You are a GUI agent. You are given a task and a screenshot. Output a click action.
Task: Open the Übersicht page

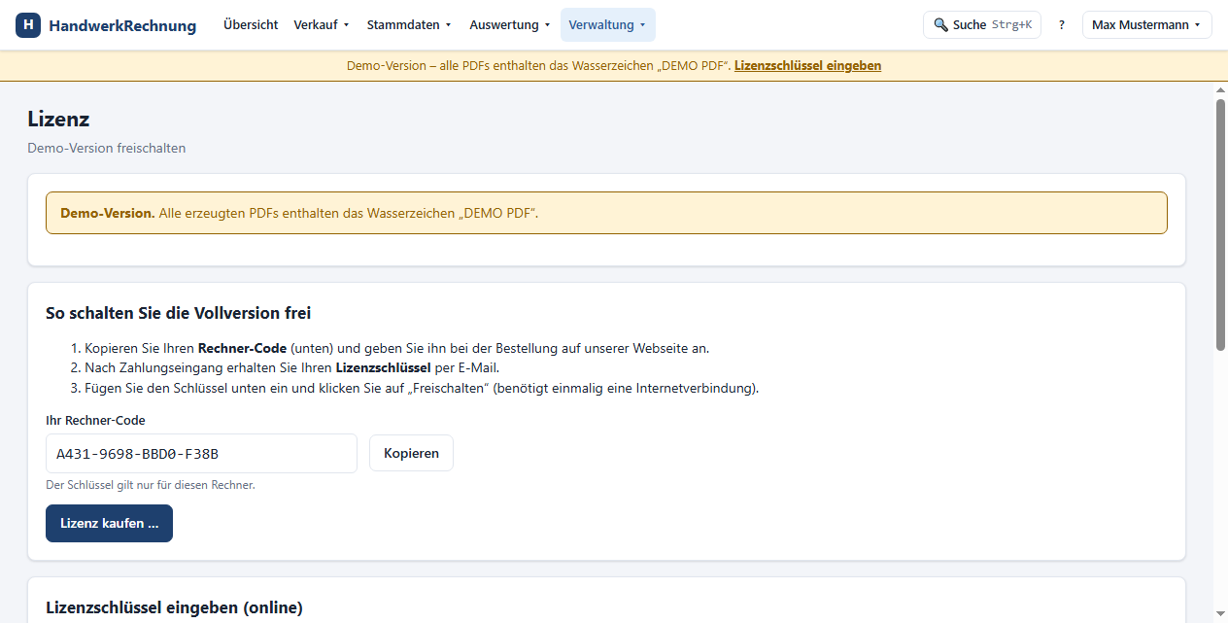coord(251,25)
